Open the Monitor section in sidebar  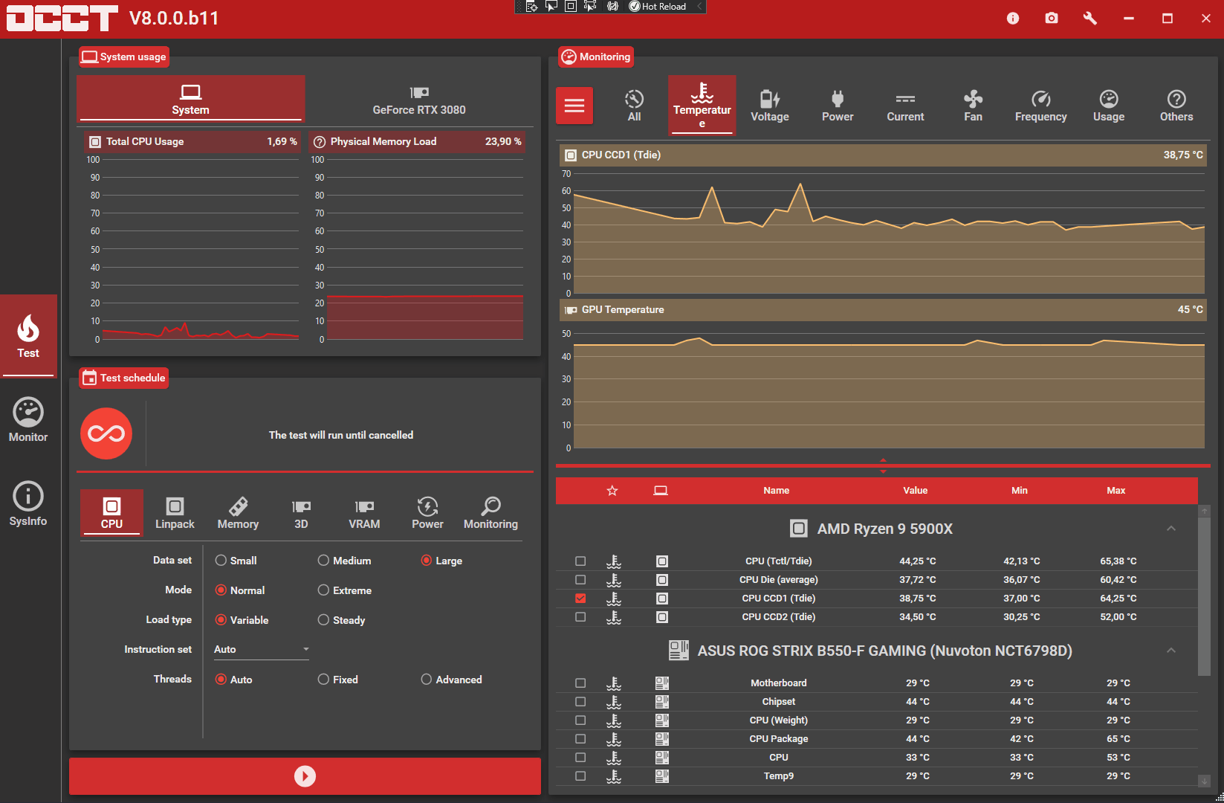tap(28, 420)
